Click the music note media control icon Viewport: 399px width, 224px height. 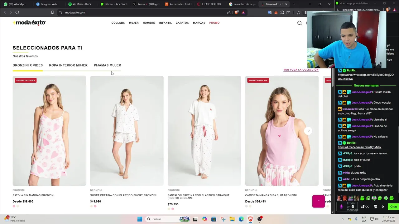coord(299,12)
